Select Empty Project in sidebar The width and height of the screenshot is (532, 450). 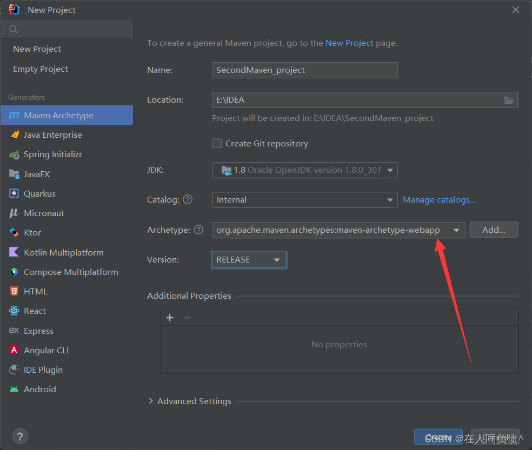[x=41, y=69]
